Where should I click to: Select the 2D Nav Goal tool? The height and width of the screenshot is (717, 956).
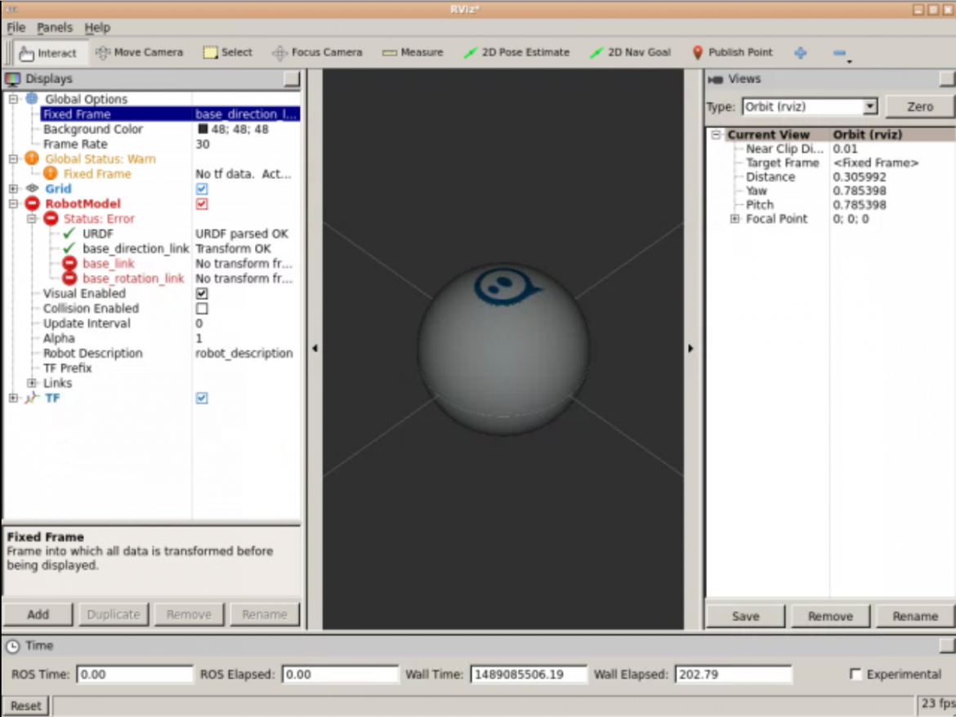pyautogui.click(x=630, y=52)
